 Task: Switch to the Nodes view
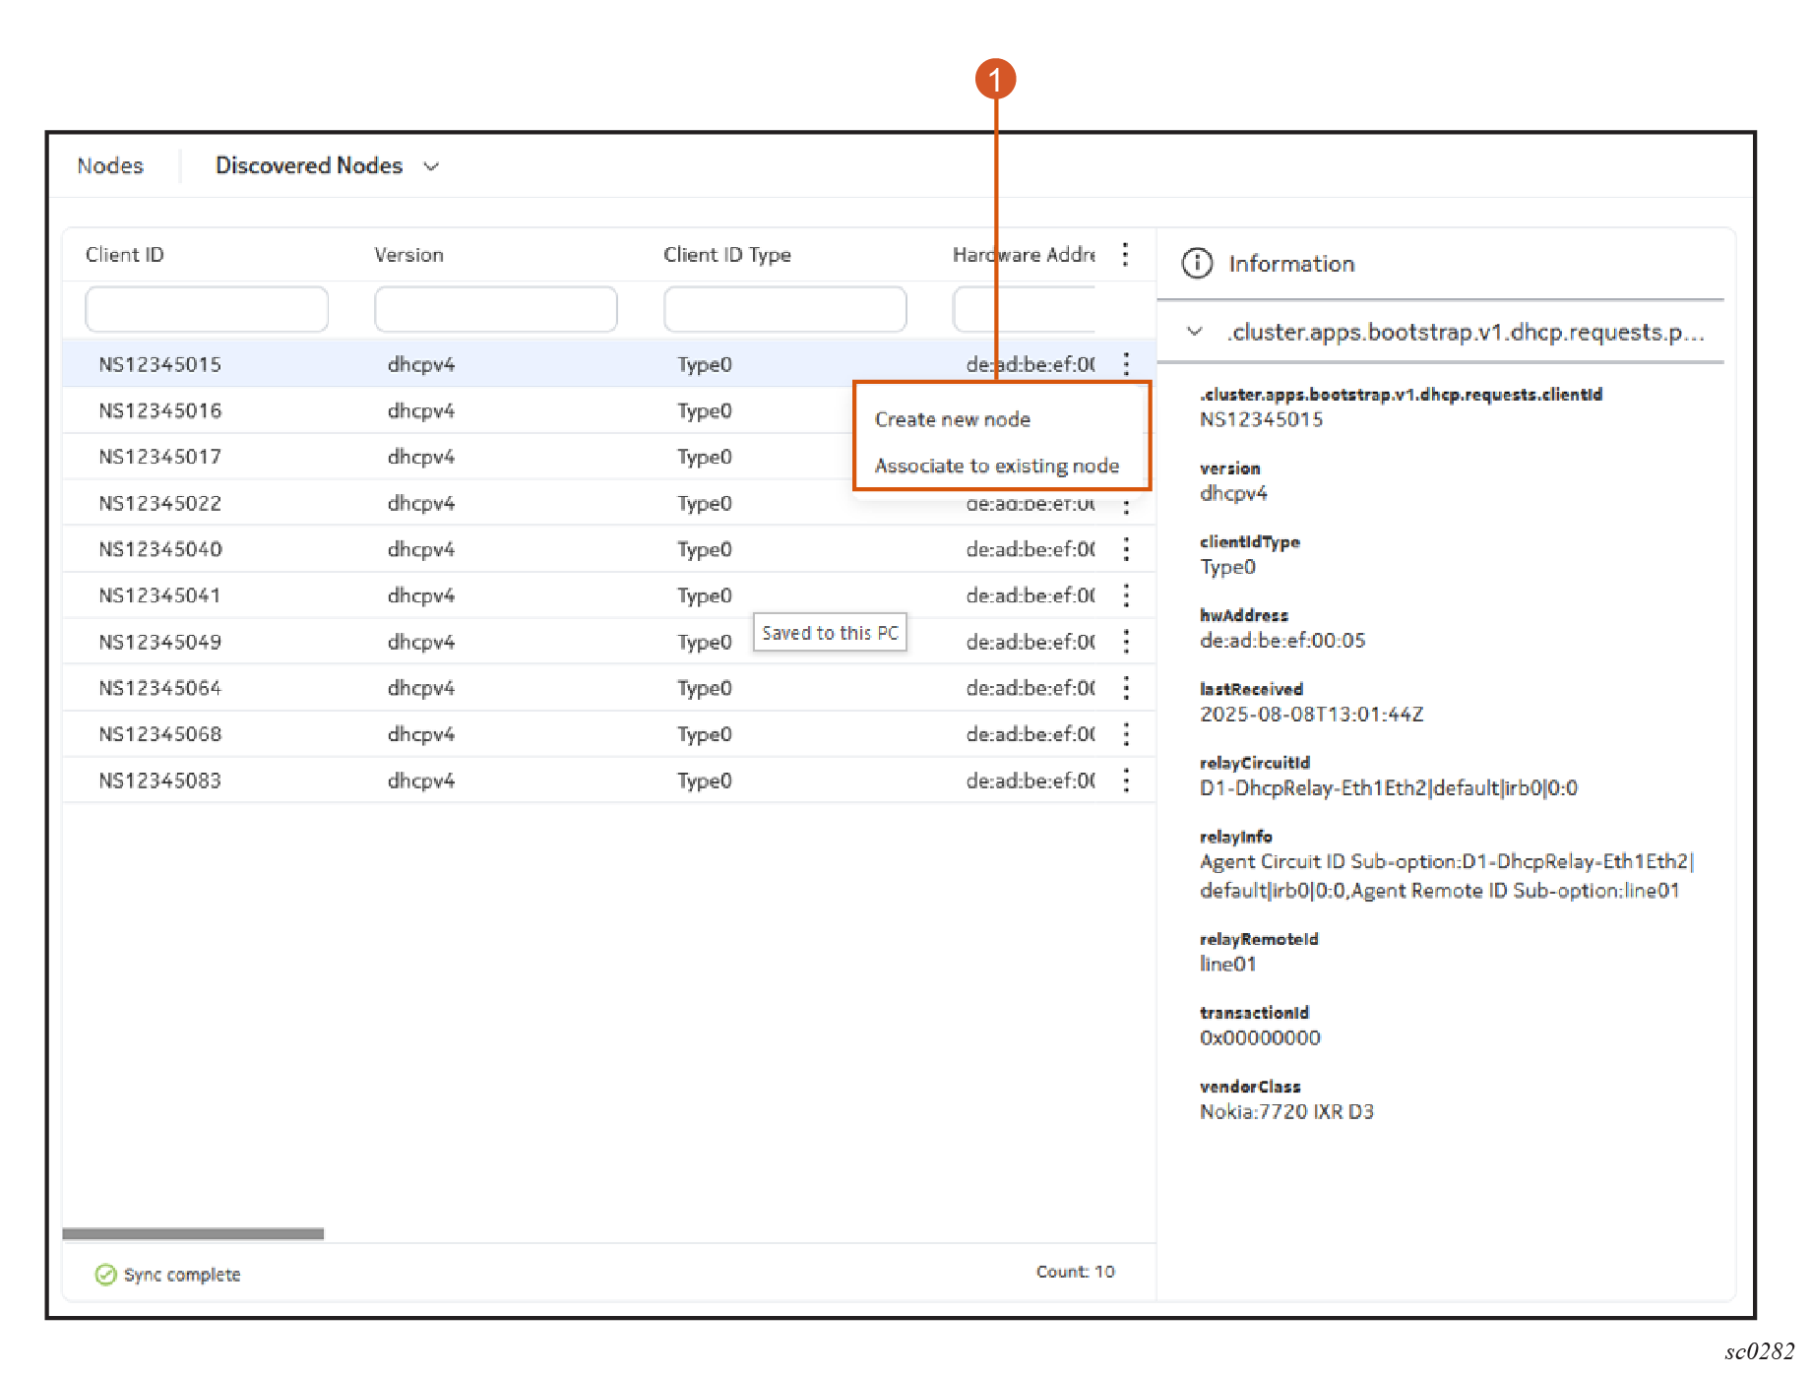click(x=110, y=166)
